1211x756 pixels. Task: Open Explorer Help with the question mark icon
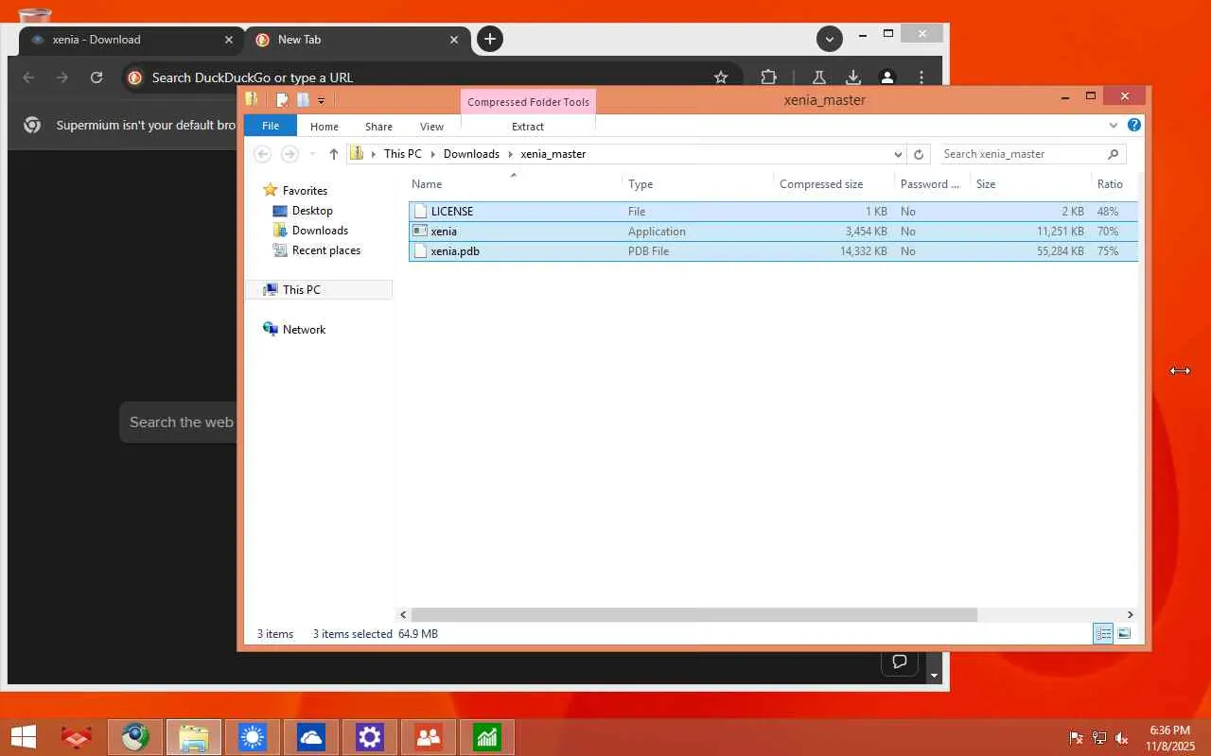[x=1134, y=126]
